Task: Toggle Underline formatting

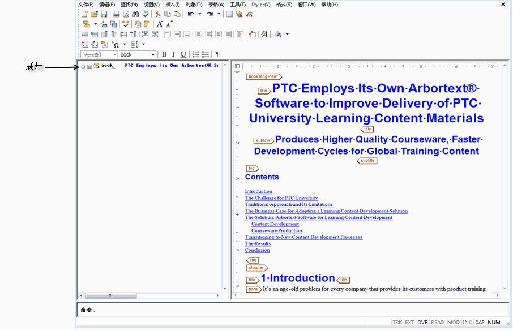Action: [x=183, y=54]
